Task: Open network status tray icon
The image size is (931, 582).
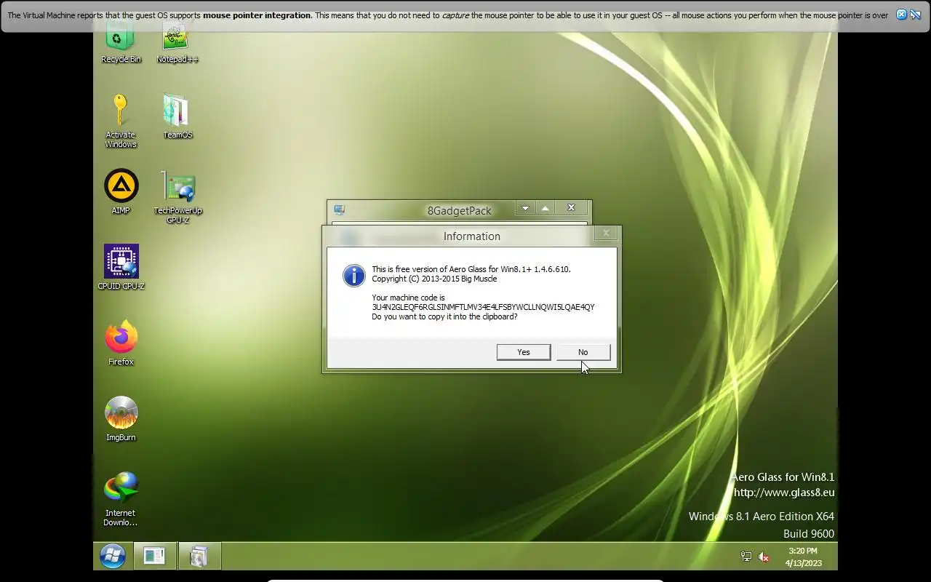Action: click(x=746, y=557)
